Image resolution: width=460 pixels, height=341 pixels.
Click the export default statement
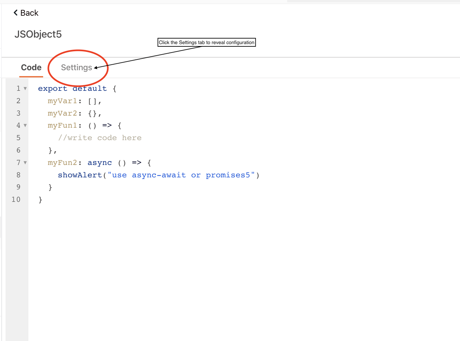tap(72, 88)
